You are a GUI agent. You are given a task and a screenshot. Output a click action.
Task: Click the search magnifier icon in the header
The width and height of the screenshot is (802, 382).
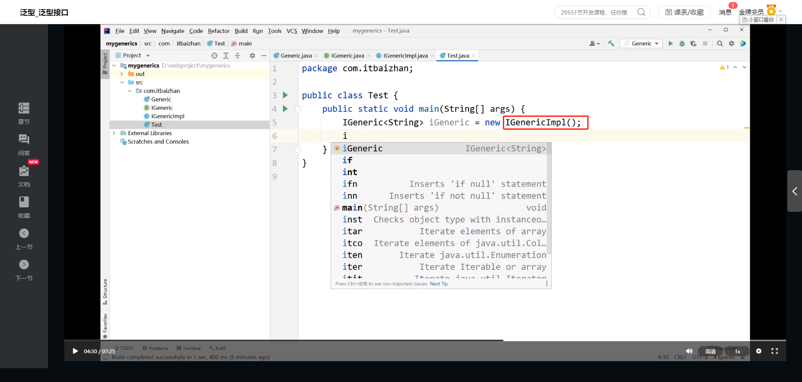(641, 12)
